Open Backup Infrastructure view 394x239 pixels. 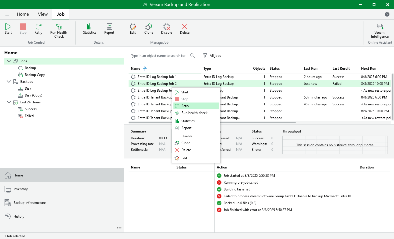[62, 203]
